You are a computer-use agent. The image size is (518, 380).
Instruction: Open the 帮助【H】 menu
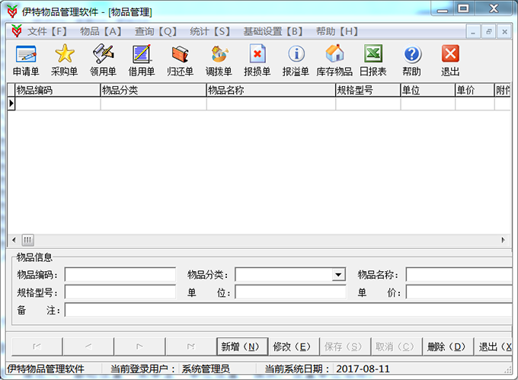337,32
